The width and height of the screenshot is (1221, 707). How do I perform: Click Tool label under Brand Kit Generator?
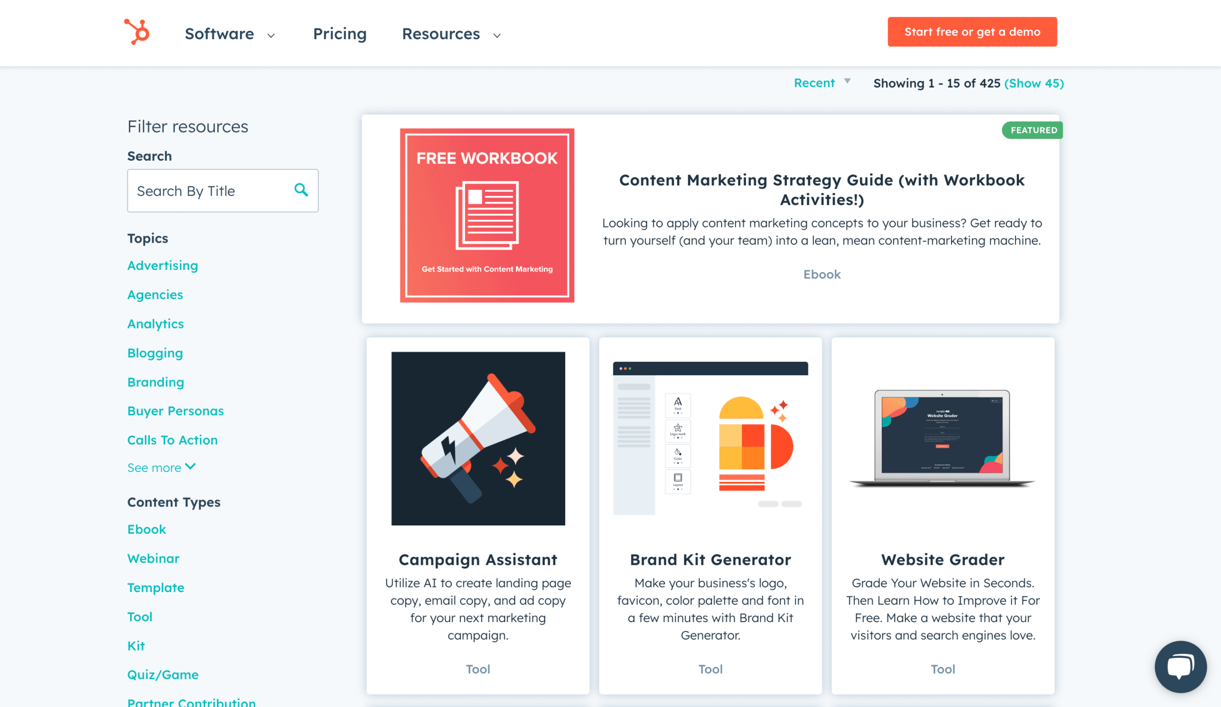pyautogui.click(x=710, y=669)
